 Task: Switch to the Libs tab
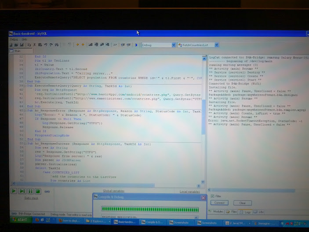tap(258, 212)
